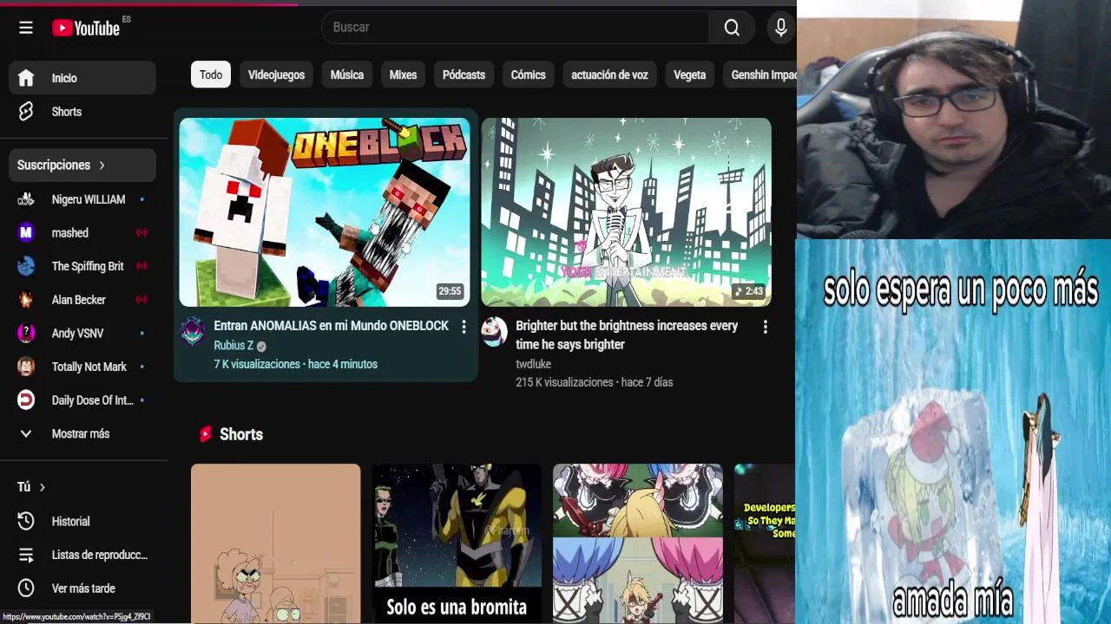Click the Andy VSNV subscription name
1111x624 pixels.
(x=77, y=333)
